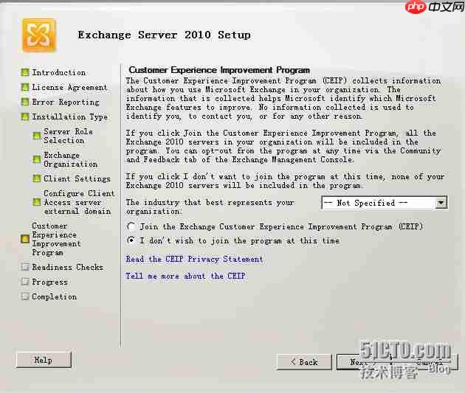The height and width of the screenshot is (393, 465).
Task: Click the Completion step label
Action: tap(55, 296)
